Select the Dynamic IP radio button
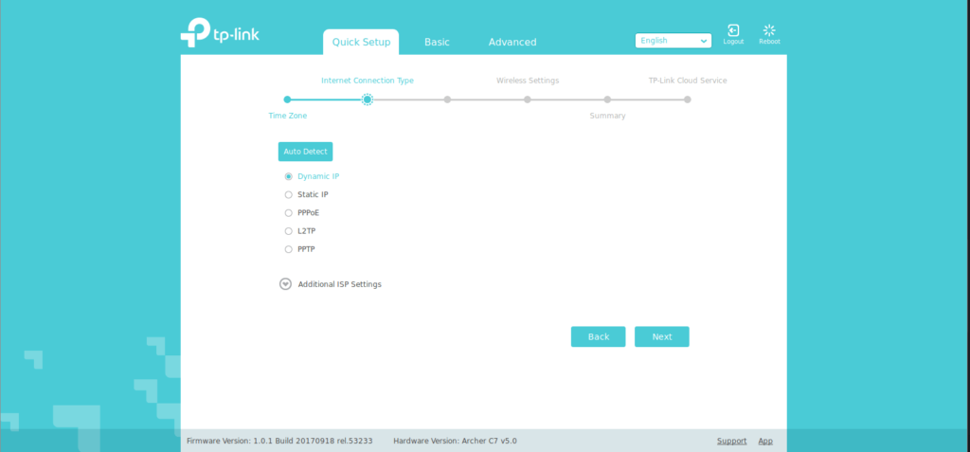This screenshot has width=970, height=452. point(289,176)
